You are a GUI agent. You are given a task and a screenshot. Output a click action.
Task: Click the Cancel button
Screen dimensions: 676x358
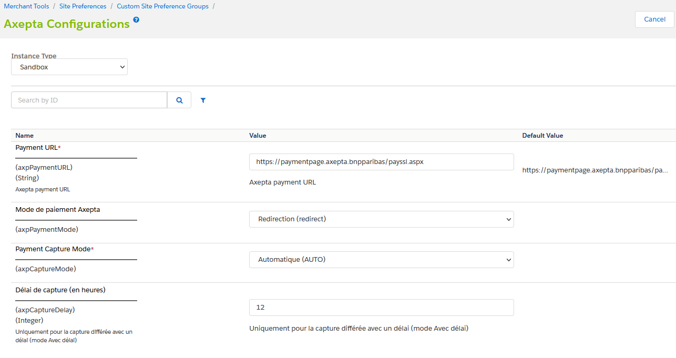[654, 19]
